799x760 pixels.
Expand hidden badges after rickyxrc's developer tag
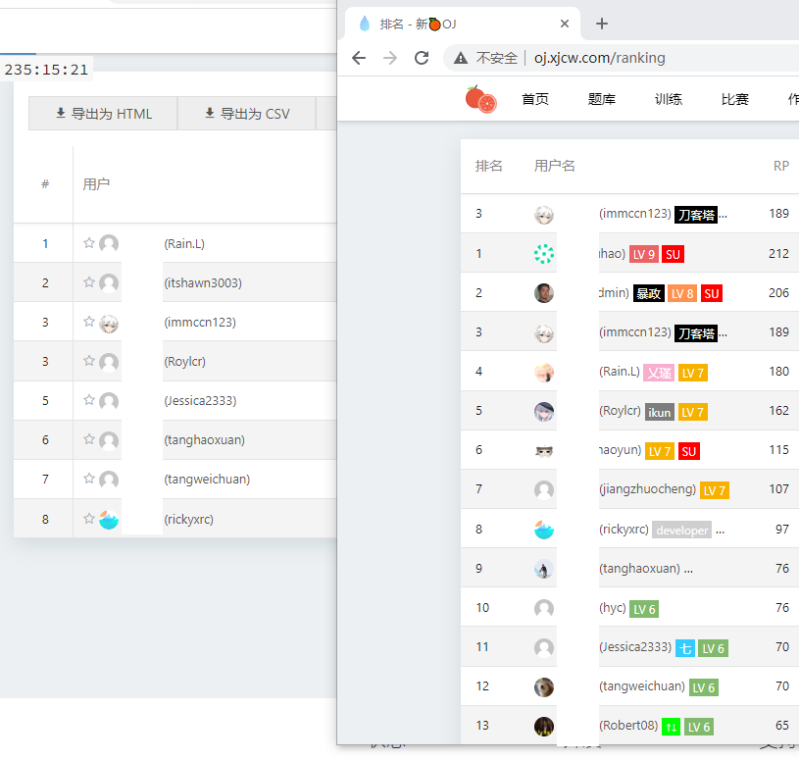tap(719, 529)
